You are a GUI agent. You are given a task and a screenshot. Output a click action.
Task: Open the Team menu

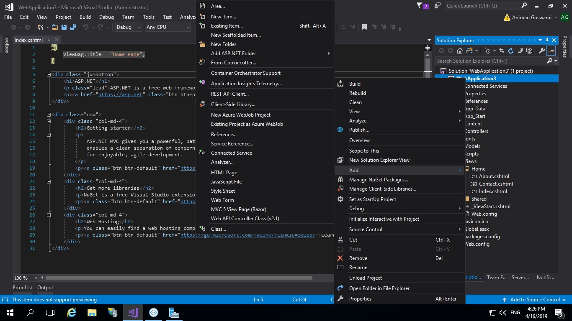tap(128, 17)
